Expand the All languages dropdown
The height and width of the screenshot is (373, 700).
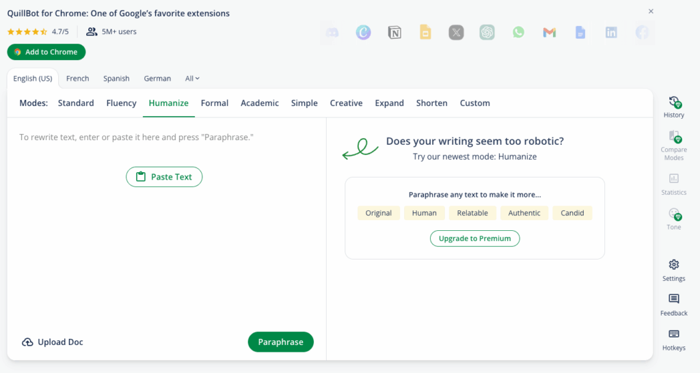192,79
